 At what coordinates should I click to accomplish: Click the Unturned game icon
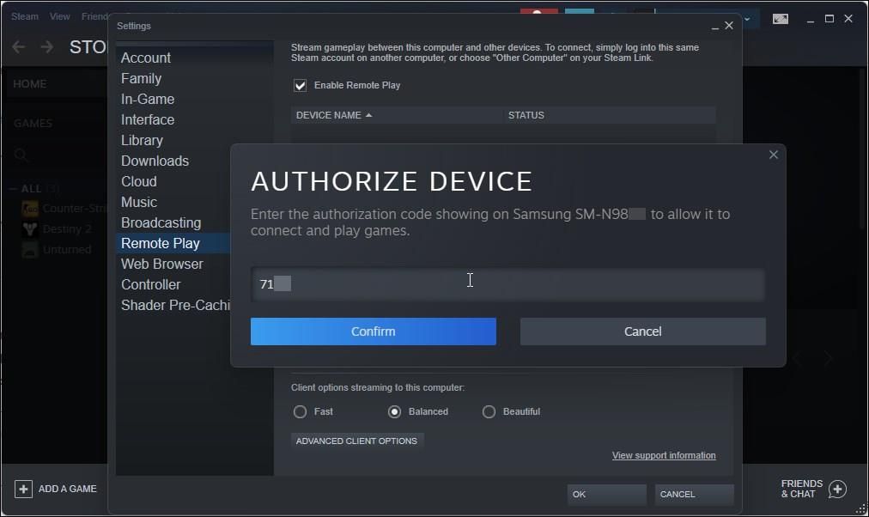coord(28,249)
